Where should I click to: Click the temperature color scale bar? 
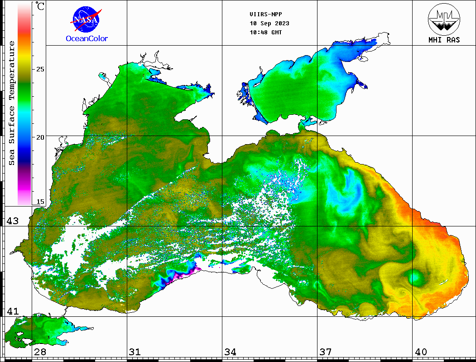pyautogui.click(x=24, y=104)
